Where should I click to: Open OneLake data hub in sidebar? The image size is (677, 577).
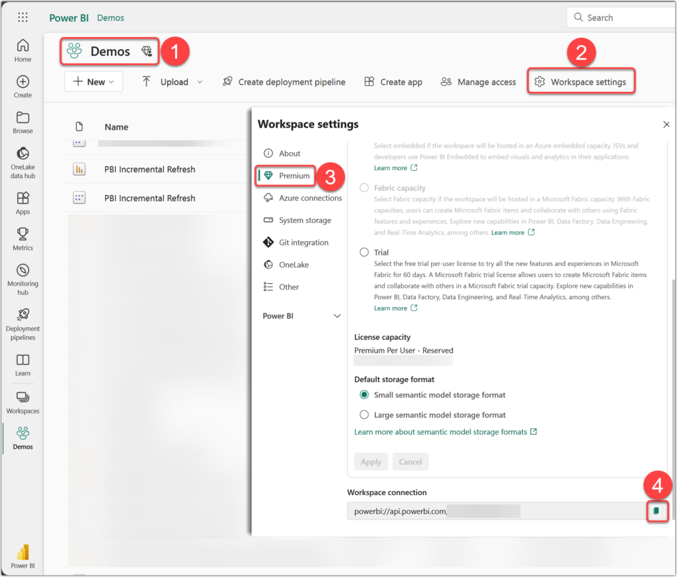pos(23,163)
